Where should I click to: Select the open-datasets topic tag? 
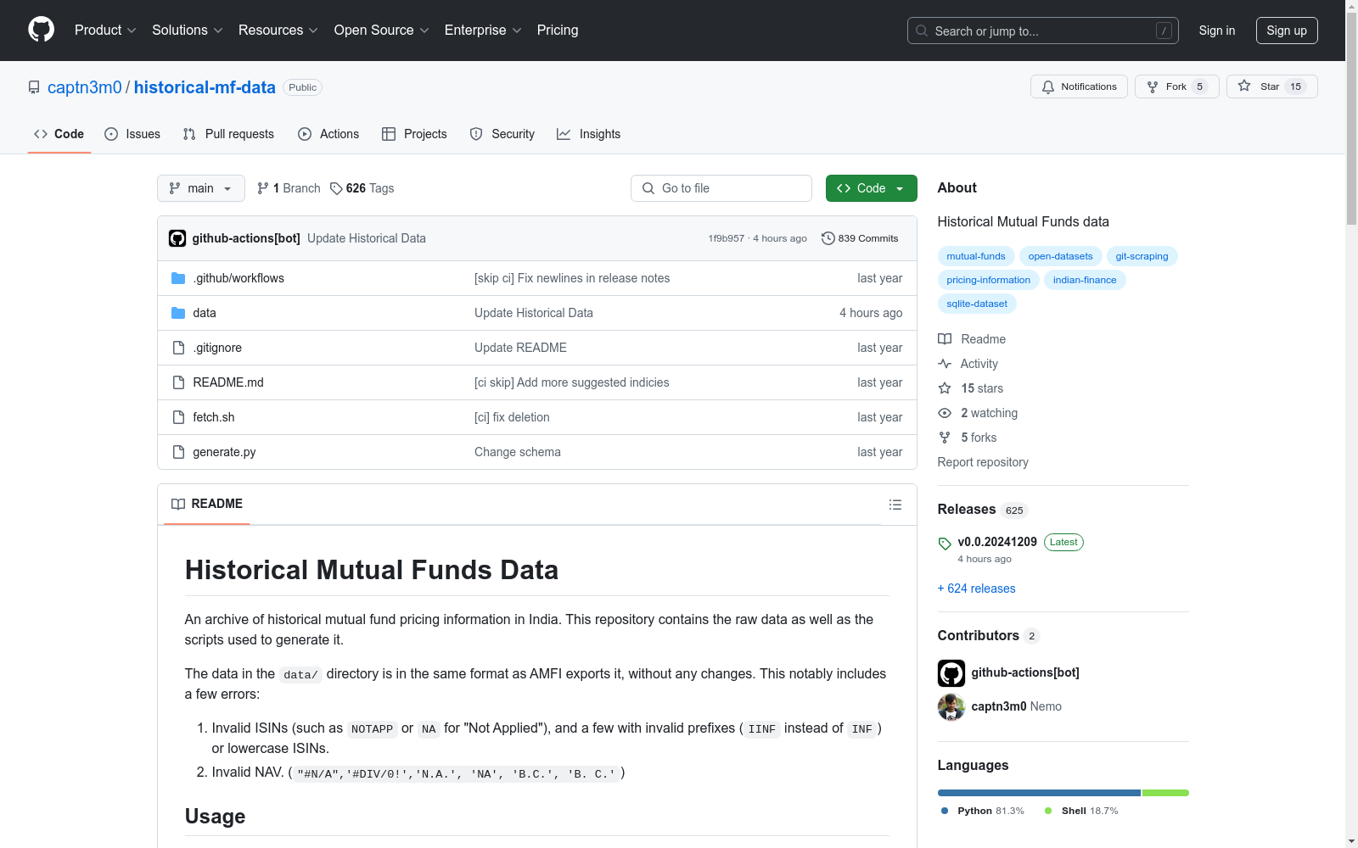pyautogui.click(x=1060, y=256)
